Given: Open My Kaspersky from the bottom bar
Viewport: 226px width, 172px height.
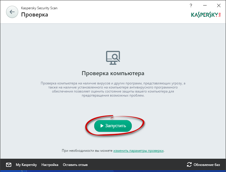Looking at the screenshot, I should (x=26, y=165).
